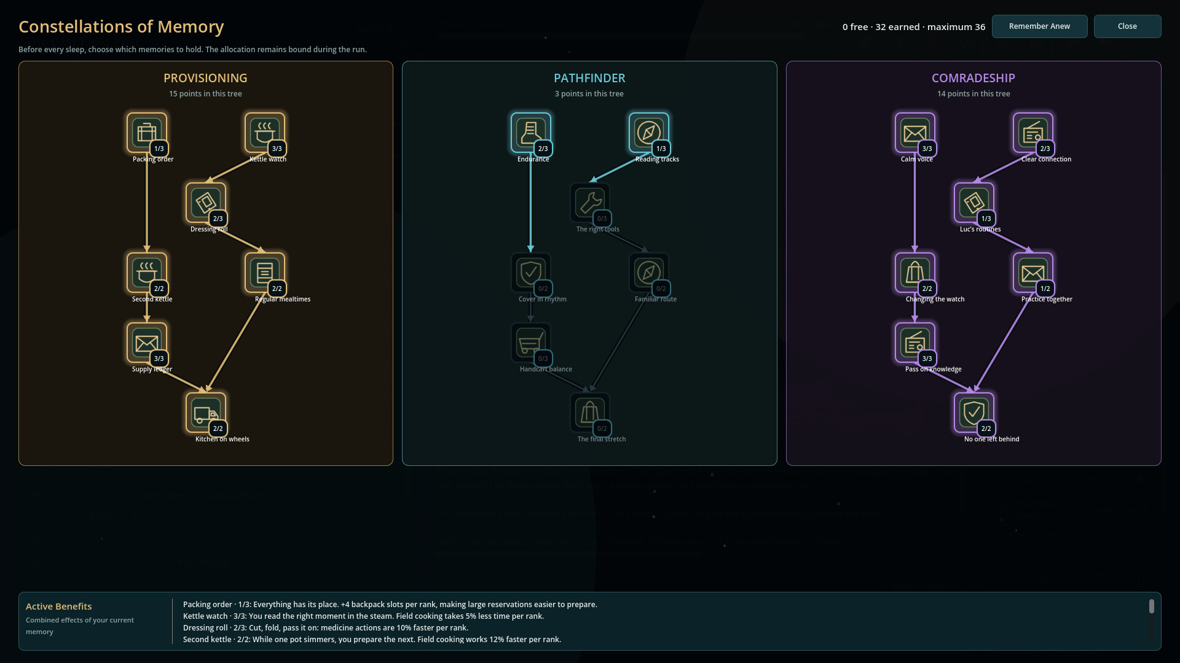
Task: Click the Familiar route compass icon
Action: (x=648, y=272)
